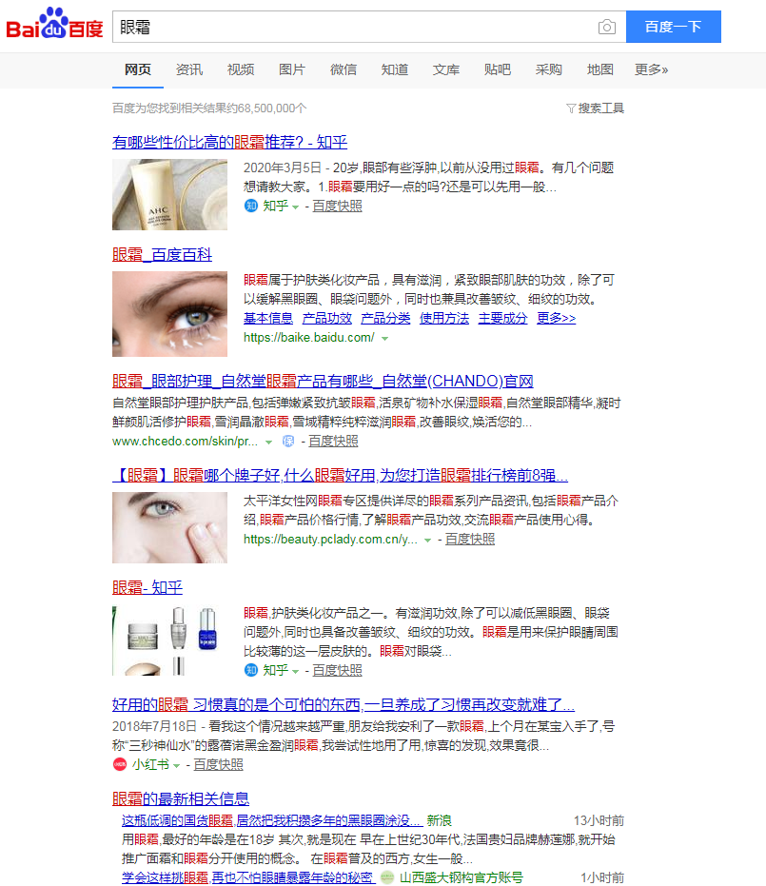Click 新浪 source label
Screen dimensions: 766x886
point(439,820)
